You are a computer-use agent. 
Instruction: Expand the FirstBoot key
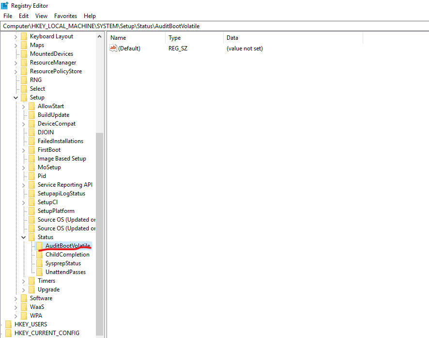[x=24, y=150]
